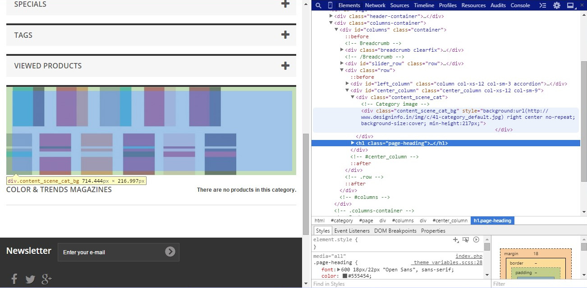This screenshot has height=288, width=587.
Task: Click the new style rule plus icon
Action: pos(456,240)
